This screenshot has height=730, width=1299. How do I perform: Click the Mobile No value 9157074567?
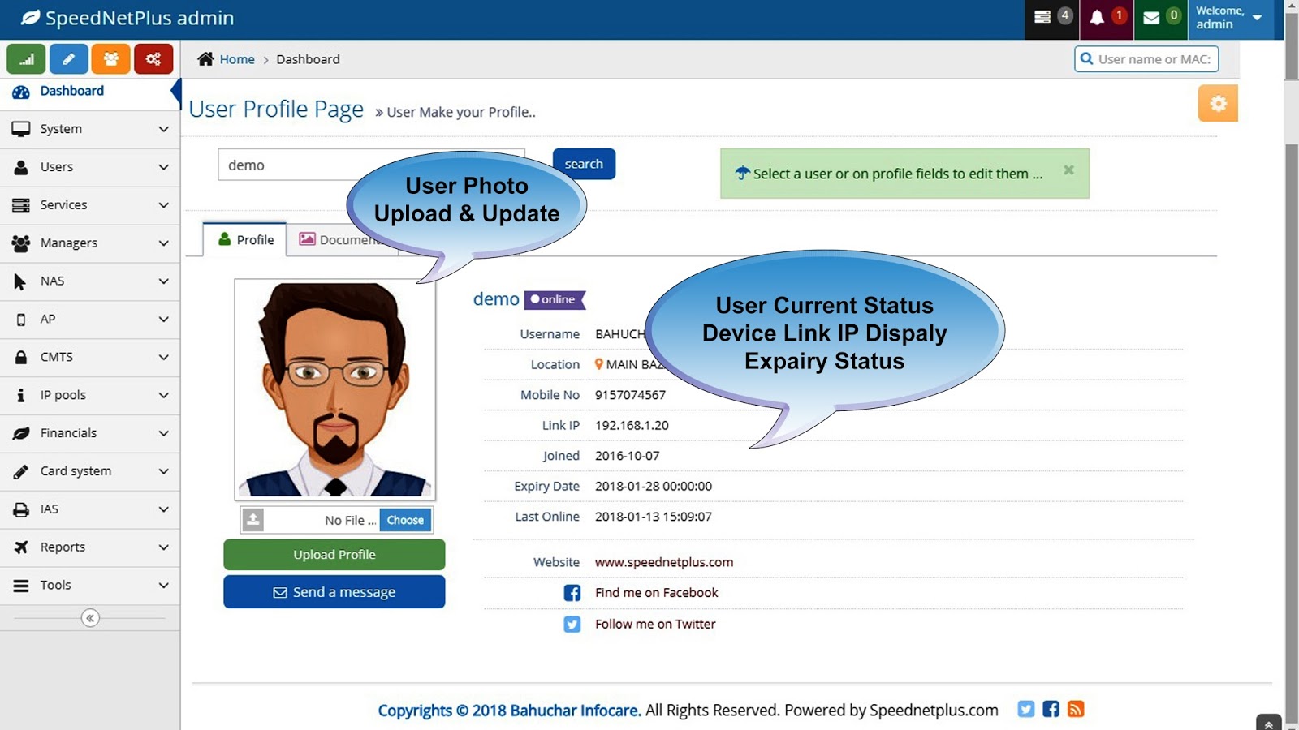pyautogui.click(x=630, y=395)
